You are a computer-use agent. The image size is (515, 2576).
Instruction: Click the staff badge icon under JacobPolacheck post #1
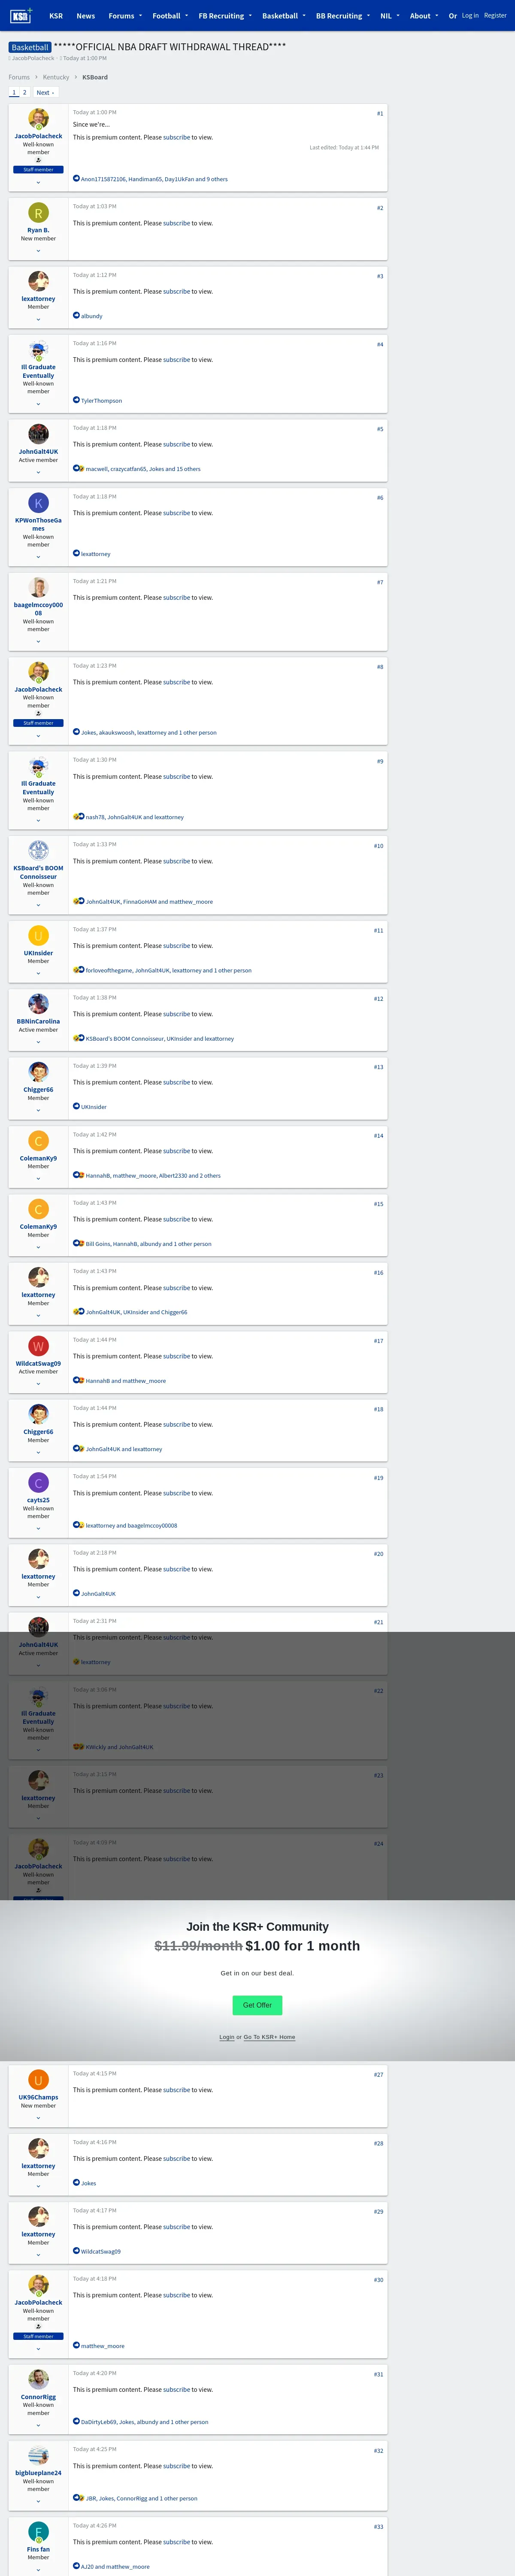tap(38, 160)
